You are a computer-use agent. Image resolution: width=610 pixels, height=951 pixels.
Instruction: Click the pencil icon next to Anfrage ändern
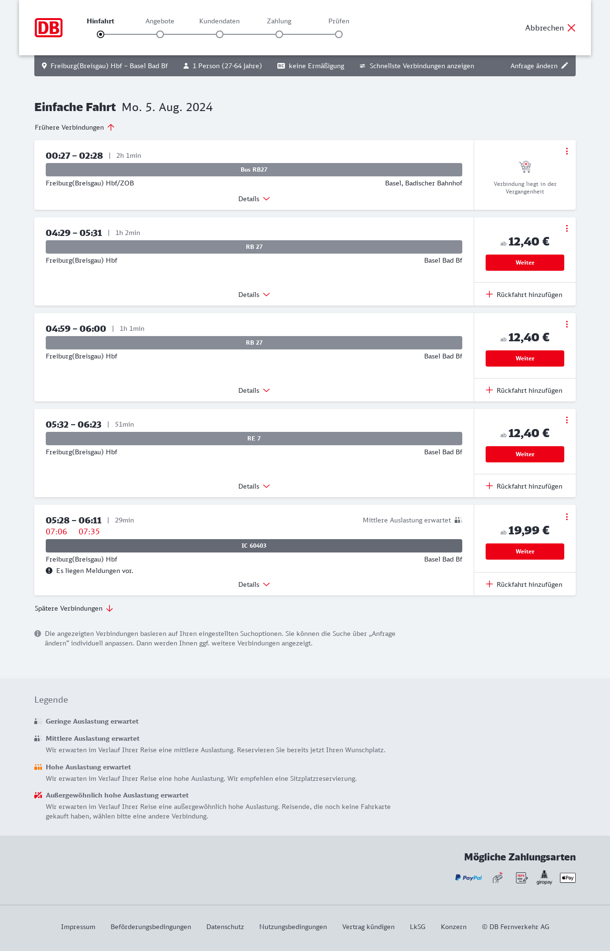[x=565, y=66]
